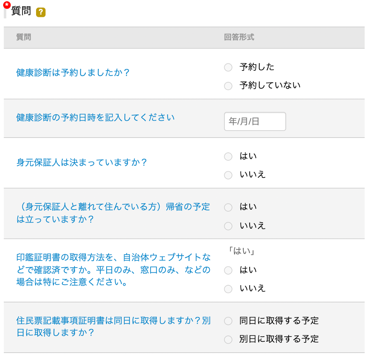Choose いいえ for 身元保証人は決まっていますか

[228, 175]
